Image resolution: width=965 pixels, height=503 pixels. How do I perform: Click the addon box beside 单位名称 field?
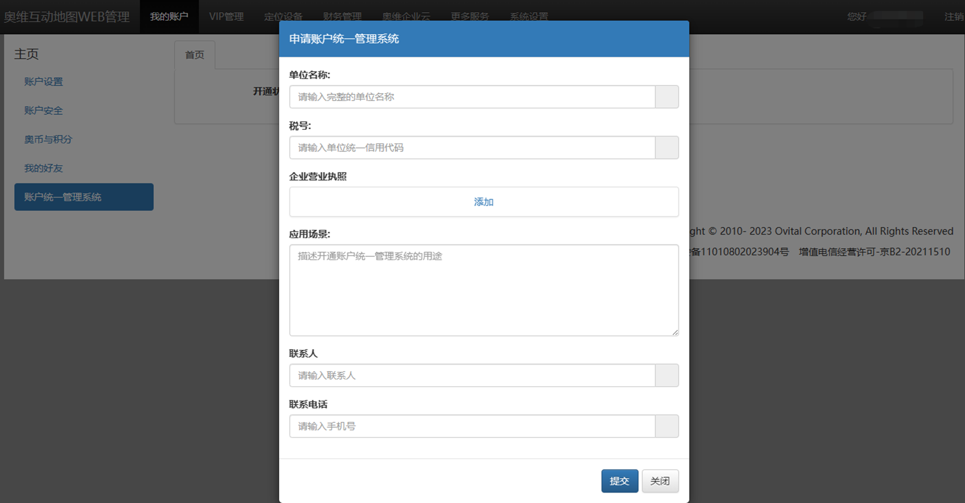666,97
